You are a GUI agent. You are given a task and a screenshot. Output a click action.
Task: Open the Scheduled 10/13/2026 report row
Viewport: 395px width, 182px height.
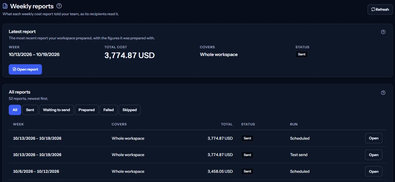[374, 138]
